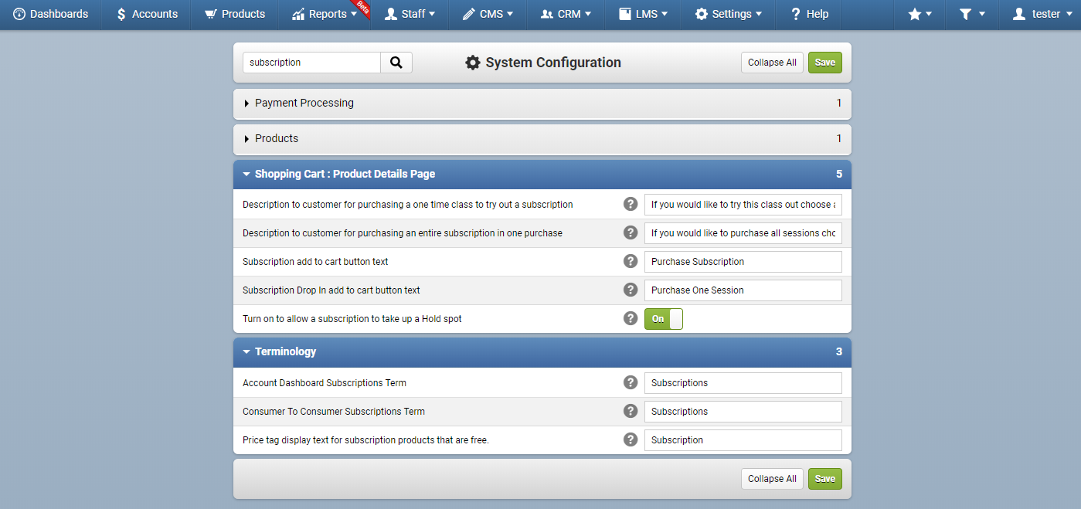Toggle off the Hold spot subscription switch
This screenshot has width=1081, height=509.
tap(664, 318)
